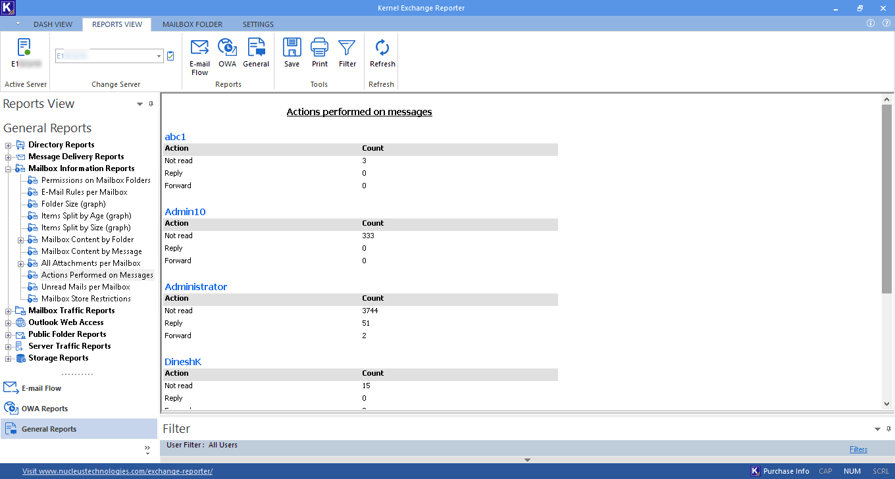The image size is (895, 479).
Task: Click the Actions performed on messages title
Action: point(359,112)
